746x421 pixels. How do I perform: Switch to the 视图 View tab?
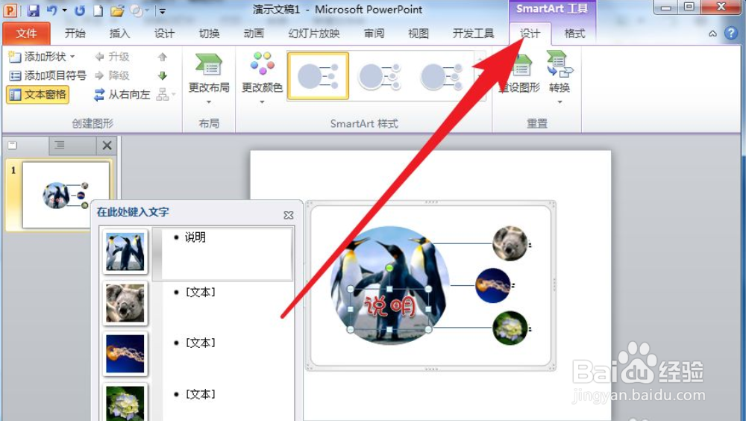point(419,34)
